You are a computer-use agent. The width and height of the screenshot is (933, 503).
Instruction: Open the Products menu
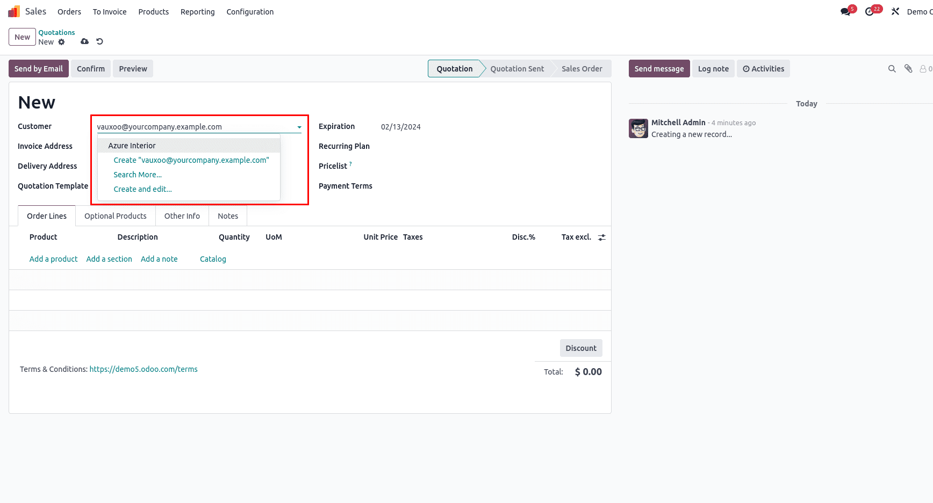point(154,12)
